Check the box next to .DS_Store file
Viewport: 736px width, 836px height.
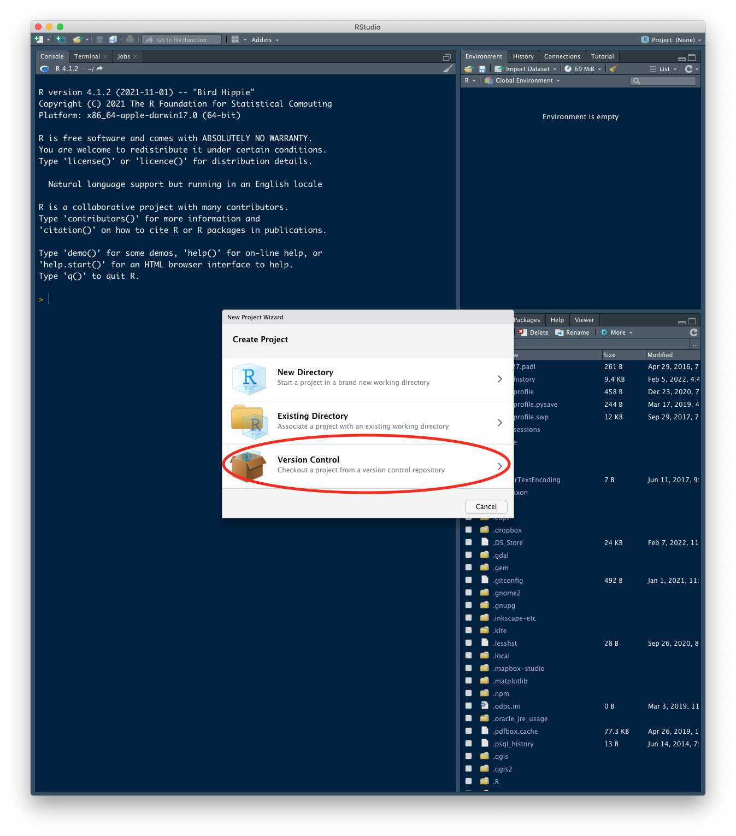469,542
